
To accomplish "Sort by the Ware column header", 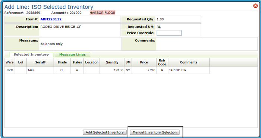I will [10, 62].
